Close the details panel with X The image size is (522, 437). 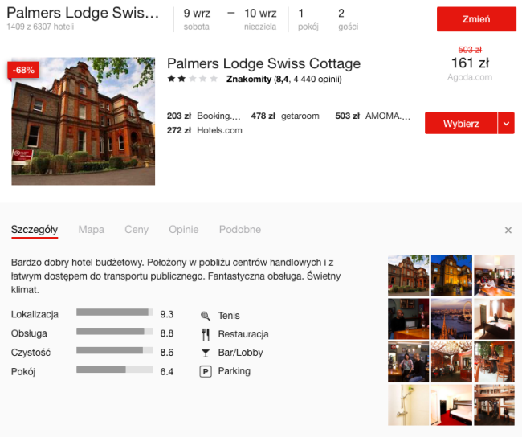[508, 231]
